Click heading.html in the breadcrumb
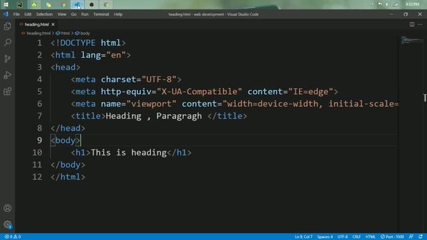Screen dimensions: 427x240 click(39, 33)
